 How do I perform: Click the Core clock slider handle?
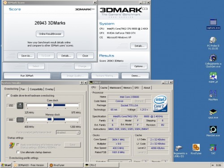(x=53, y=105)
